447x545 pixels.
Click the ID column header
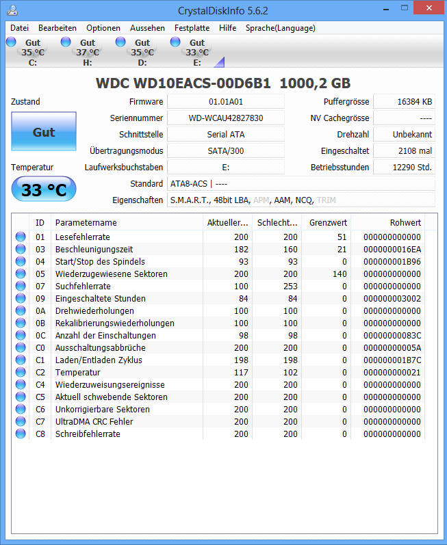pos(40,222)
